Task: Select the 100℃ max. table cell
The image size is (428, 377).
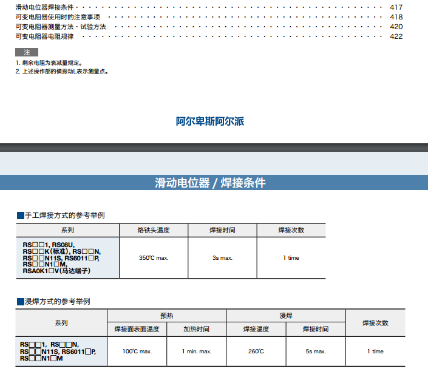Action: (x=137, y=352)
